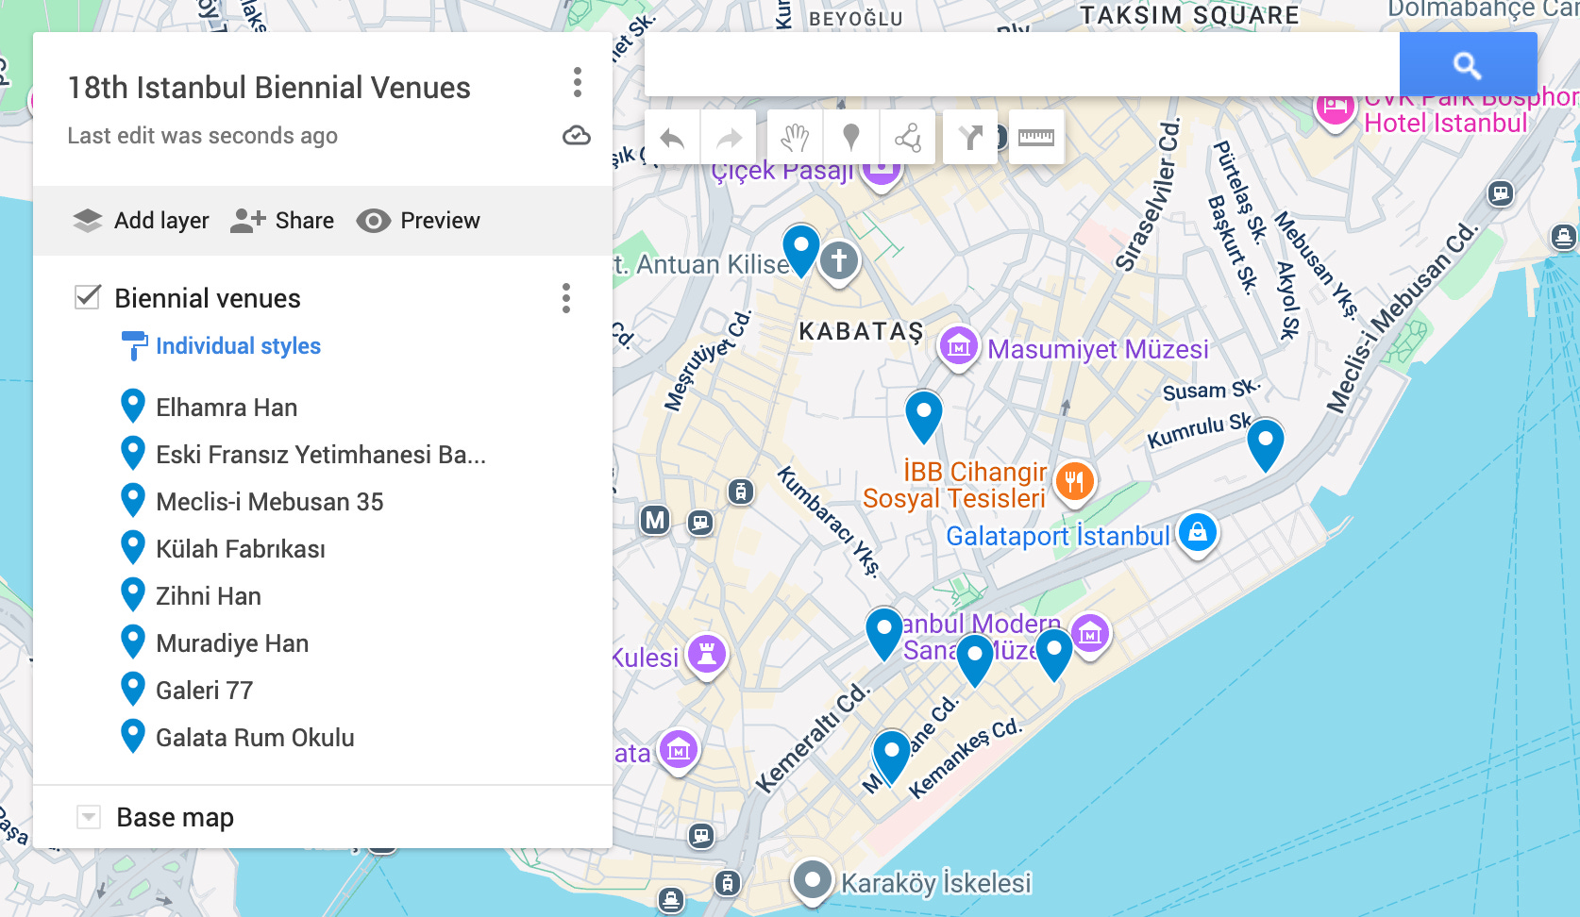Open Biennial venues layer options menu
Image resolution: width=1580 pixels, height=917 pixels.
coord(566,298)
